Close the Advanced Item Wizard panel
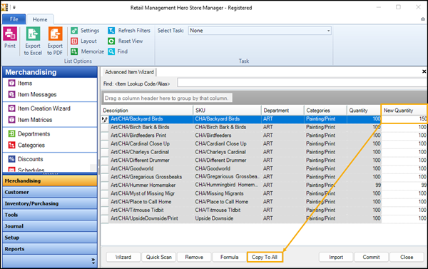This screenshot has height=269, width=428. (x=424, y=71)
